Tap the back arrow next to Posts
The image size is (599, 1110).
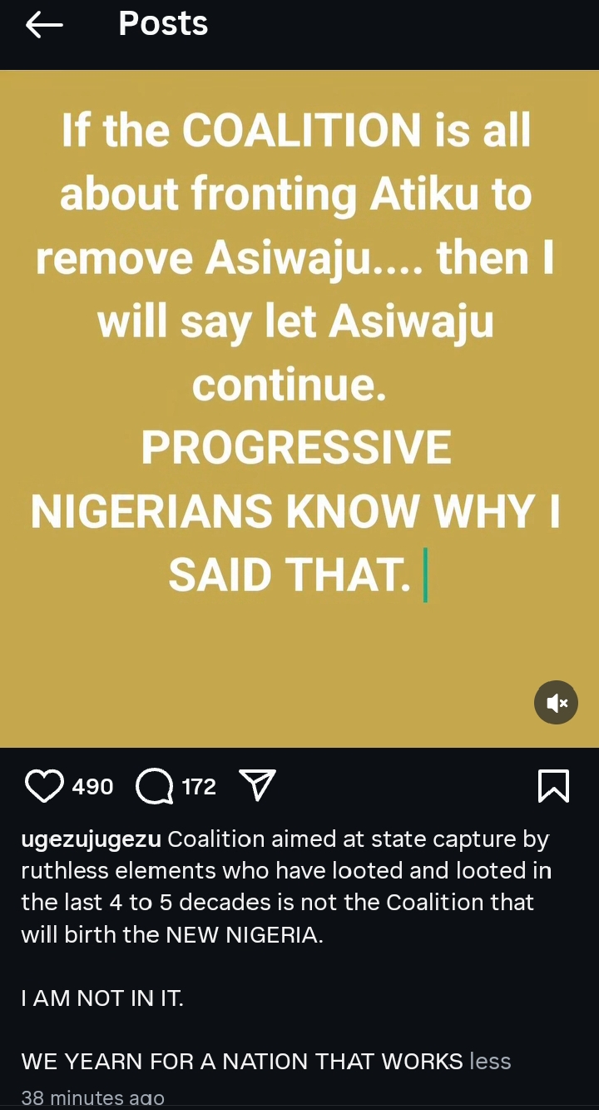(x=44, y=25)
